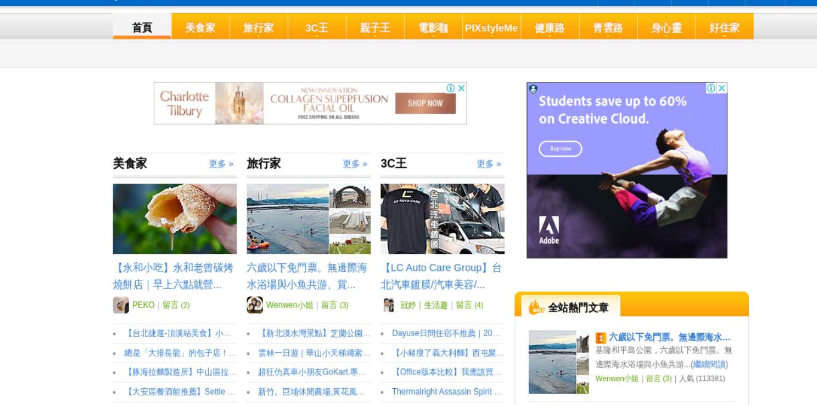Open the seaside pool travel thumbnail
Screen dimensions: 817x405
(309, 219)
